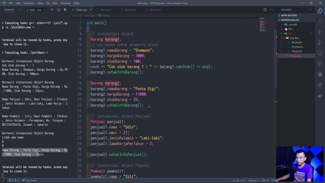Open the Selection menu

coord(29,3)
